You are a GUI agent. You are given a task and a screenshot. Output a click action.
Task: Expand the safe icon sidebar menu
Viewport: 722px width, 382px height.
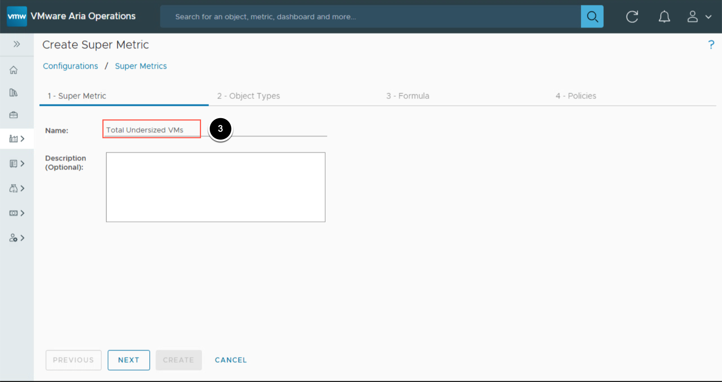pyautogui.click(x=17, y=164)
